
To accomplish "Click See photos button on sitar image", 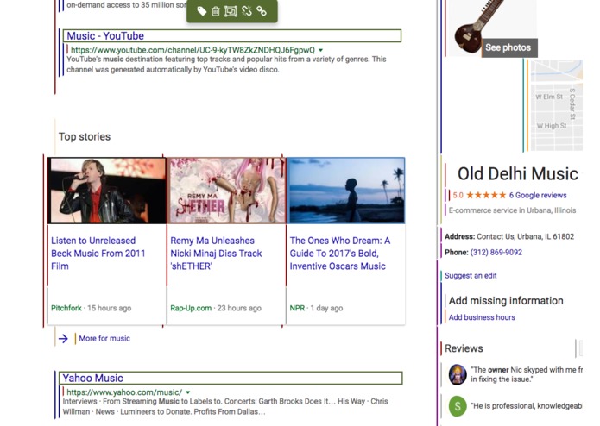I will pyautogui.click(x=508, y=47).
